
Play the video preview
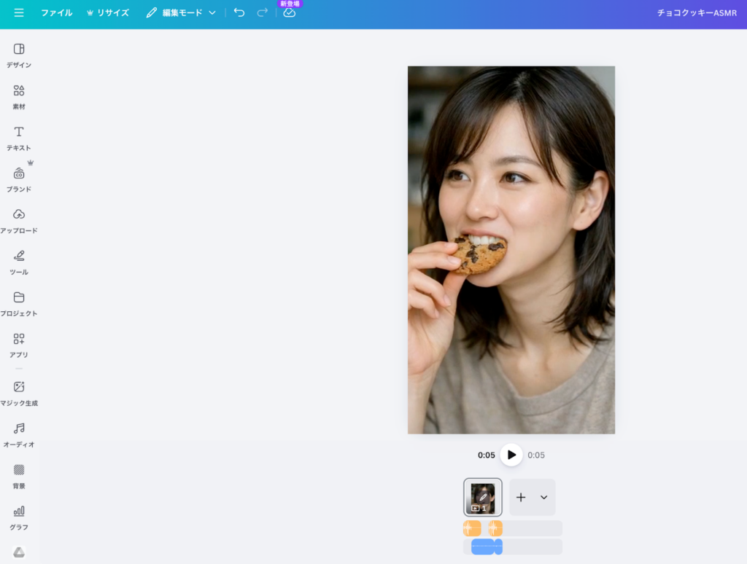[511, 455]
